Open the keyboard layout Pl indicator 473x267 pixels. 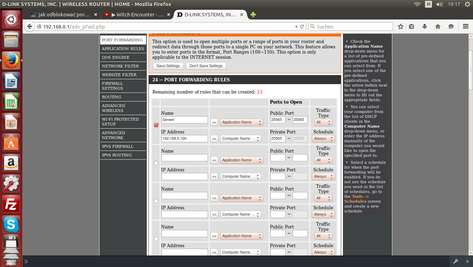[428, 4]
